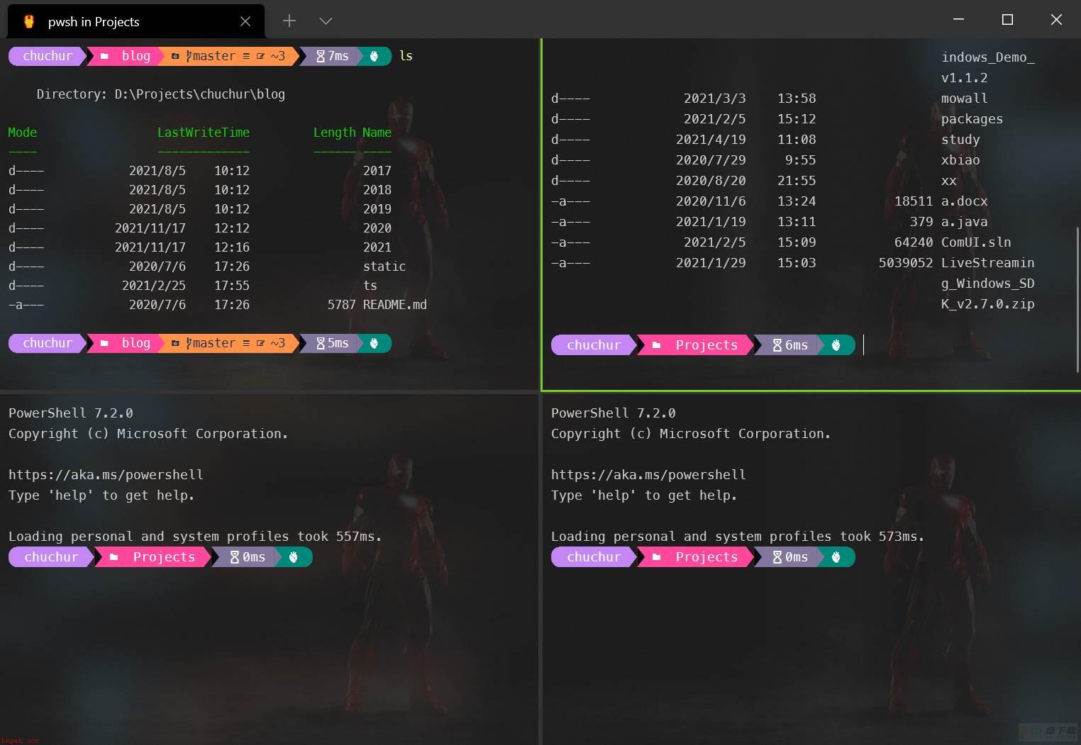Open the aka.ms/powershell link in the lower-left pane
Viewport: 1081px width, 745px height.
coord(106,475)
